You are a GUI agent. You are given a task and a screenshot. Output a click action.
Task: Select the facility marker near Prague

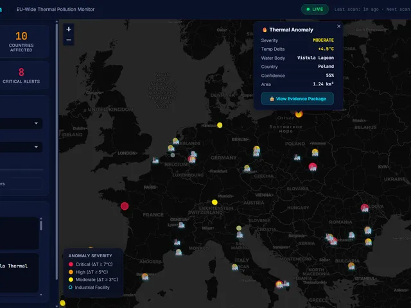tap(247, 168)
